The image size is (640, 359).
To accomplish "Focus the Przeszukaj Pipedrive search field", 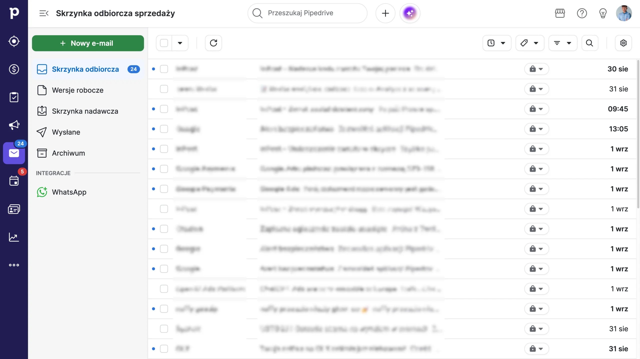I will click(307, 13).
